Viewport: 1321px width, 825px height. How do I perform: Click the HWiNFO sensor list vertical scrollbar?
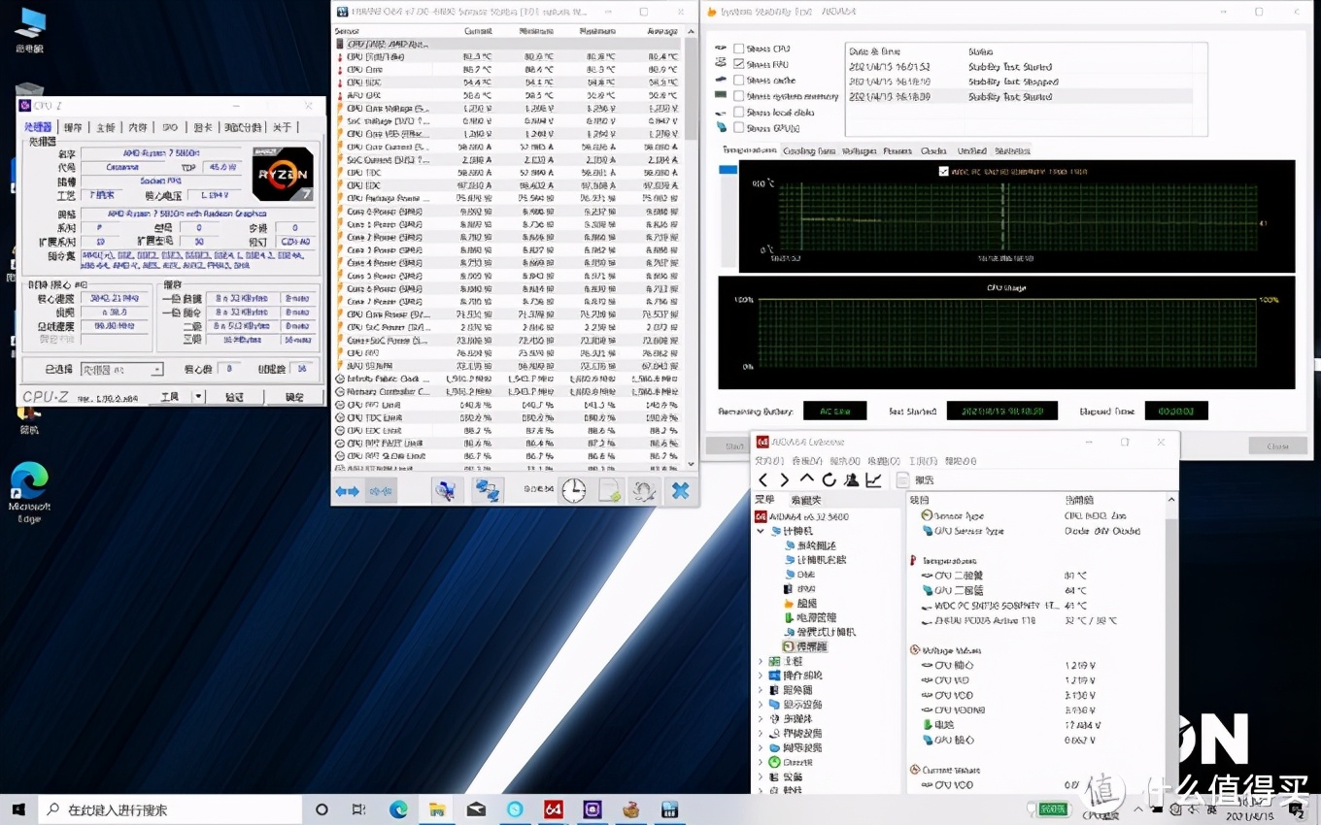691,87
